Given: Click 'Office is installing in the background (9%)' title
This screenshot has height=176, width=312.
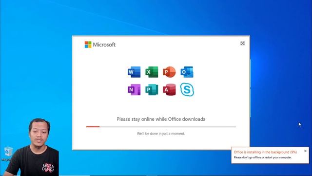Looking at the screenshot, I should click(265, 152).
